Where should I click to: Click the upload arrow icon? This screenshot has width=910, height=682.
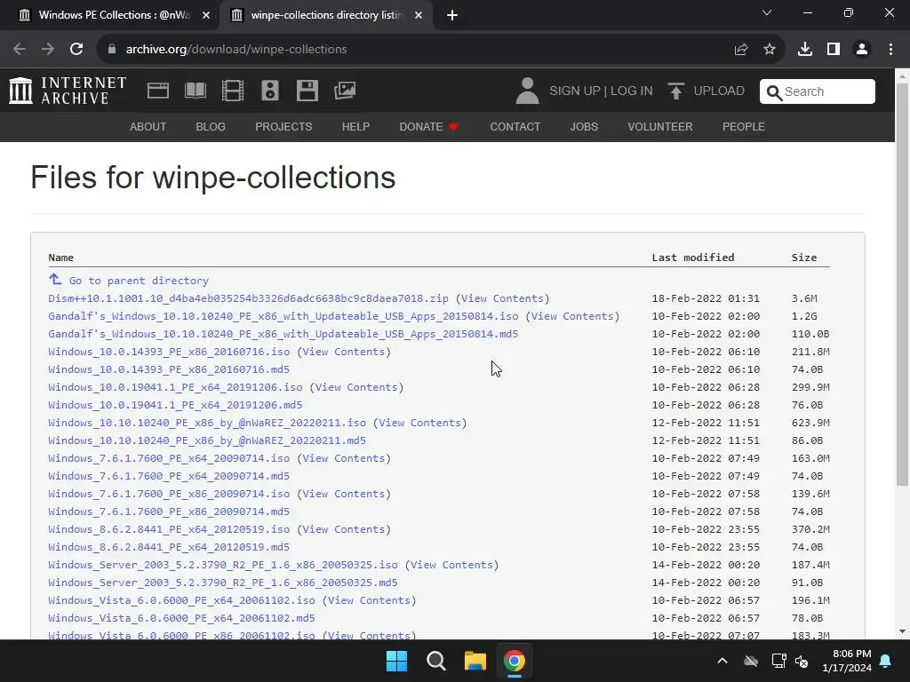(x=675, y=91)
